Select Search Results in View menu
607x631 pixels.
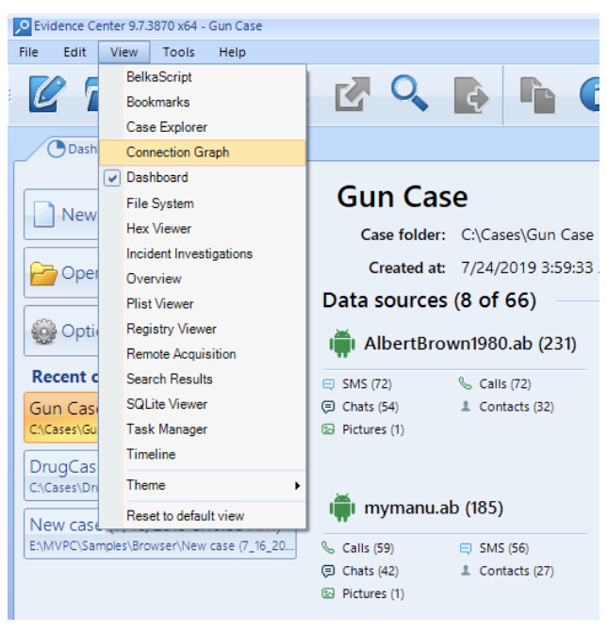coord(203,380)
